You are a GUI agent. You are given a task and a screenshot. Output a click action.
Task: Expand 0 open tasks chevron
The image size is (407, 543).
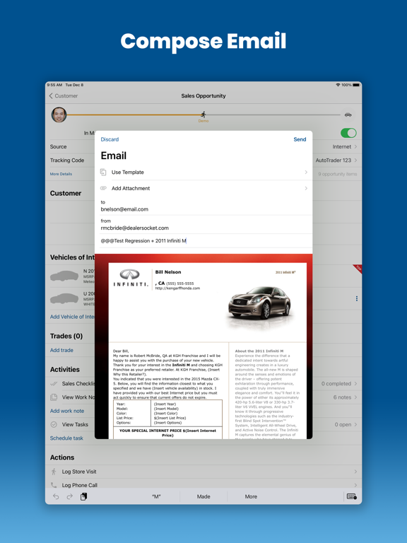tap(356, 424)
